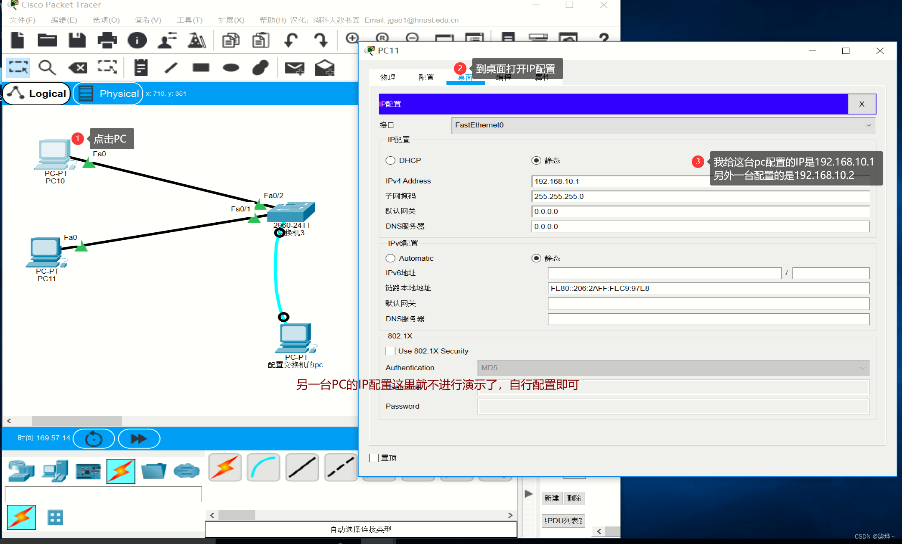
Task: Reset simulation time with power cycle button
Action: 94,439
